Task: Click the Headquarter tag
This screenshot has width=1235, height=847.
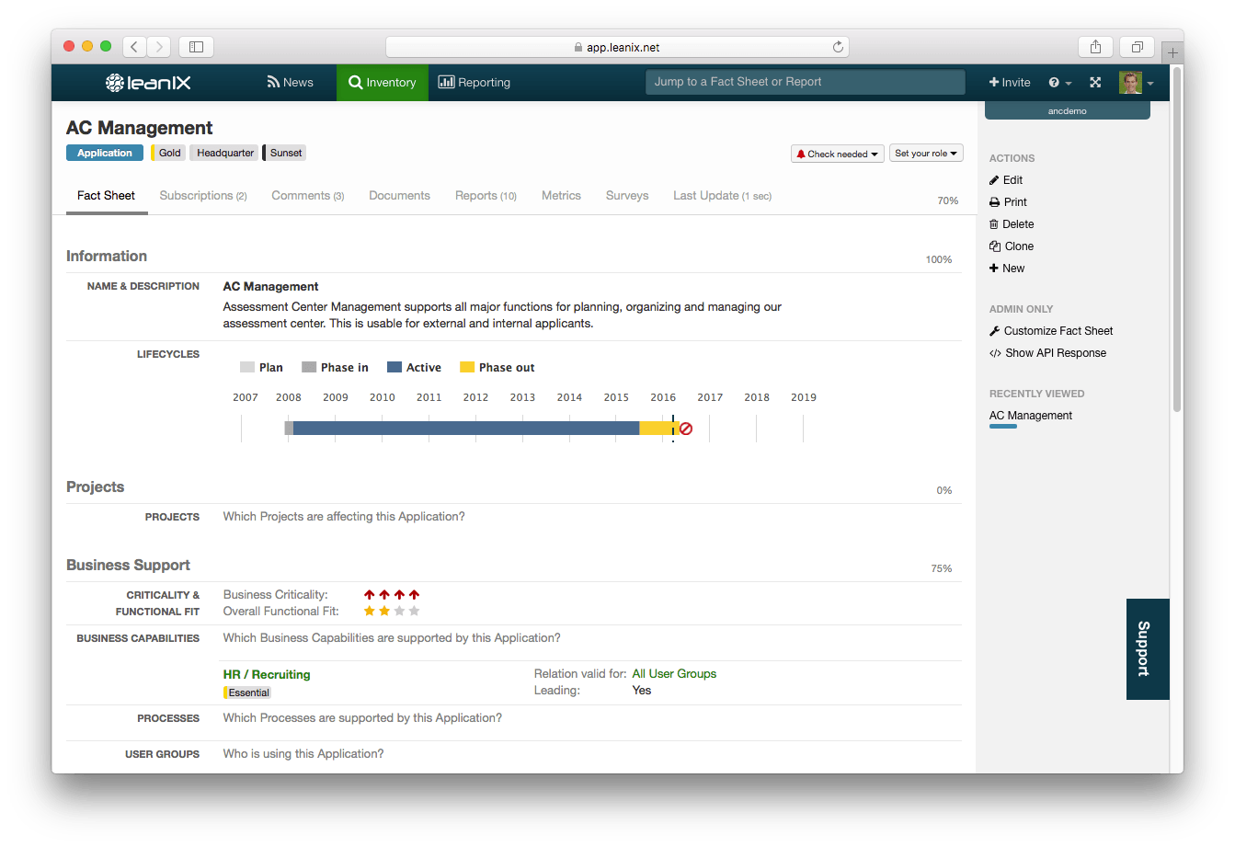Action: [223, 154]
